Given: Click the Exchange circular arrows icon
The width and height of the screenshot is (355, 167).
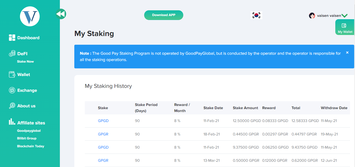Looking at the screenshot, I should pos(12,90).
